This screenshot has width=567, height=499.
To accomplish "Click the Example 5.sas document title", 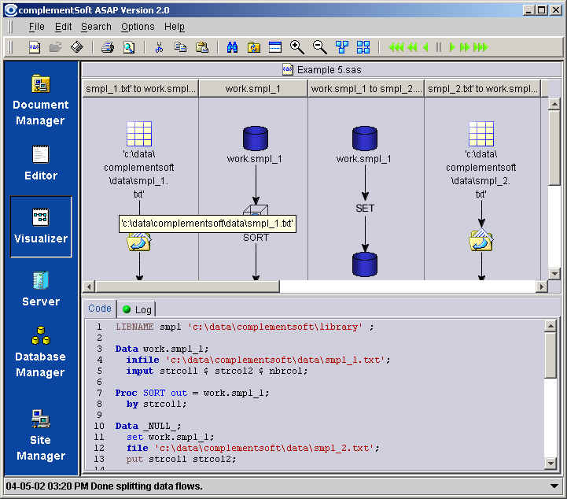I will pyautogui.click(x=322, y=69).
